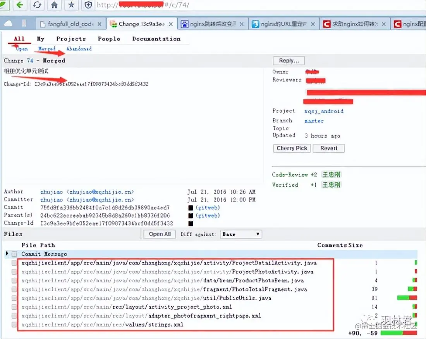Open ProjectDetailActivity.java diff
The height and width of the screenshot is (339, 426).
point(169,263)
